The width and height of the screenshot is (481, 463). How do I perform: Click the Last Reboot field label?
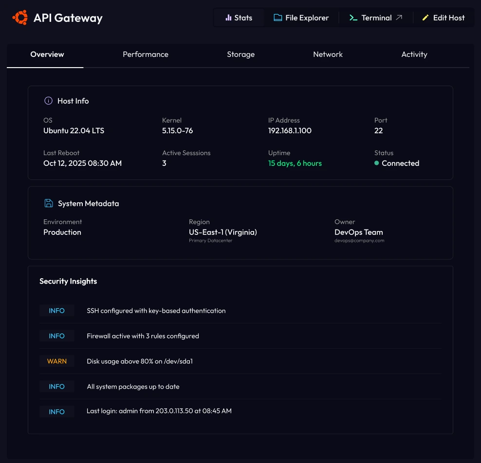pyautogui.click(x=61, y=153)
